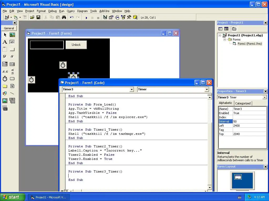Open the Add Form dropdown arrow
The height and width of the screenshot is (201, 269).
(x=20, y=18)
